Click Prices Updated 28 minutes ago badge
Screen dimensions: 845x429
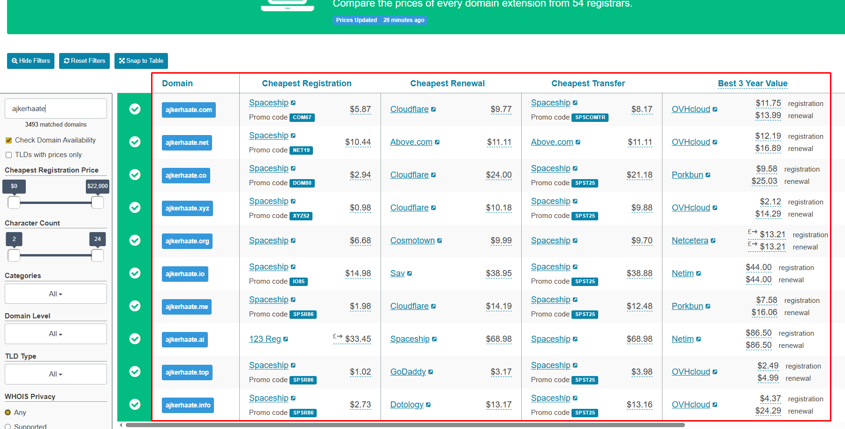tap(380, 20)
